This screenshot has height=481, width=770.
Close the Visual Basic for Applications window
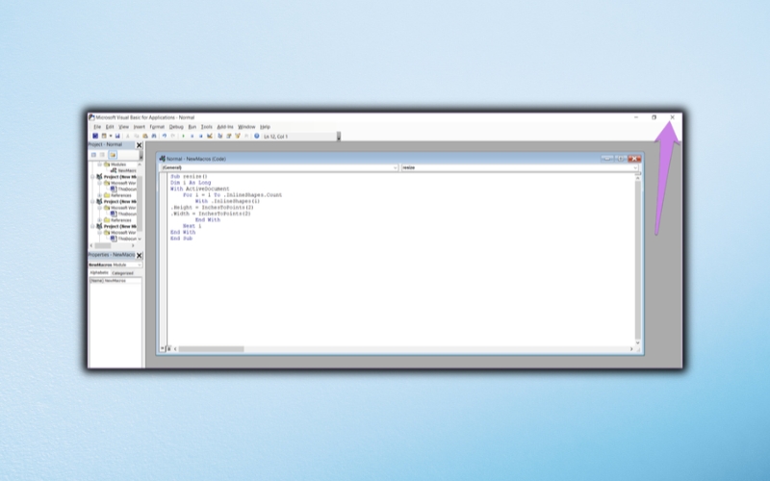672,117
